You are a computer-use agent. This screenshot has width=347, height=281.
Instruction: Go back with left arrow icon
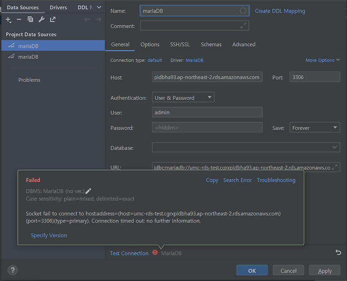pyautogui.click(x=87, y=19)
